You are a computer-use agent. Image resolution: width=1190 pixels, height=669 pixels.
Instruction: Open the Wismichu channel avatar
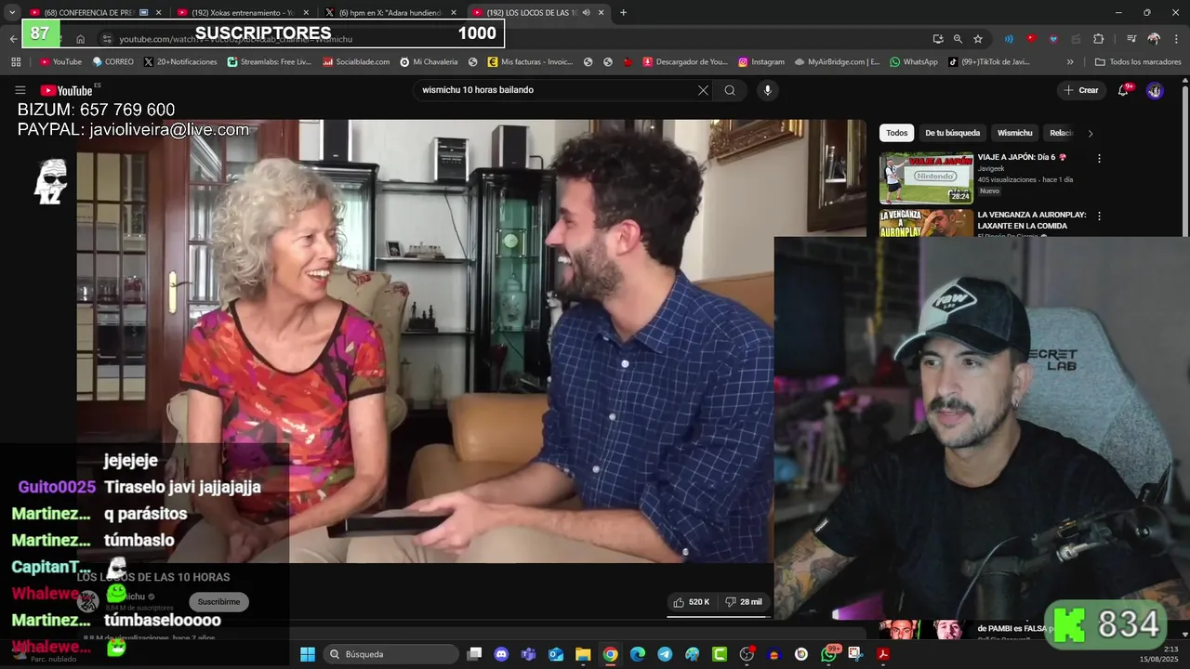click(88, 602)
